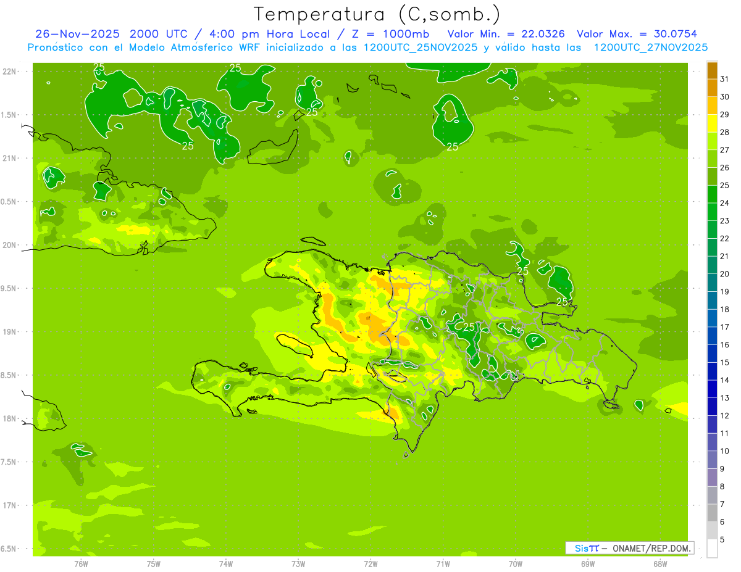The image size is (741, 572).
Task: Click the legend value label "28"
Action: [725, 132]
